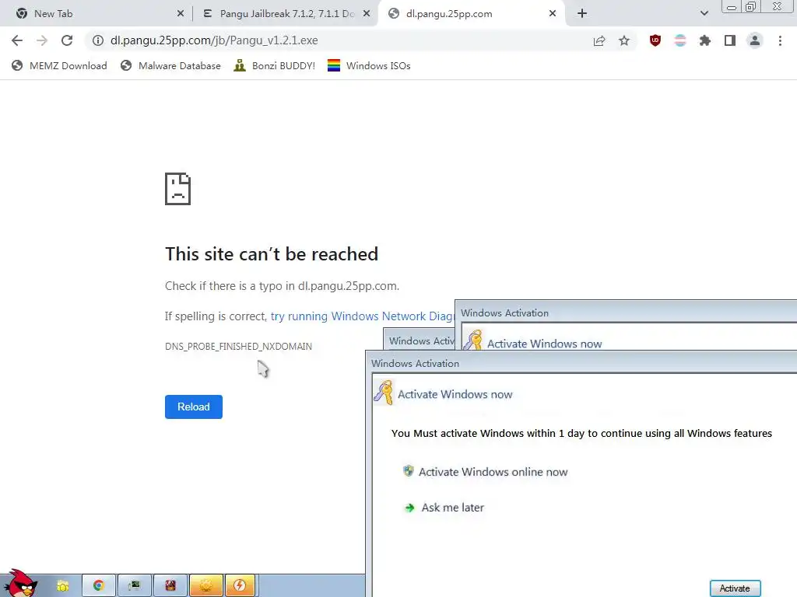Click Activate Windows now in rear window
This screenshot has width=797, height=597.
[x=544, y=344]
